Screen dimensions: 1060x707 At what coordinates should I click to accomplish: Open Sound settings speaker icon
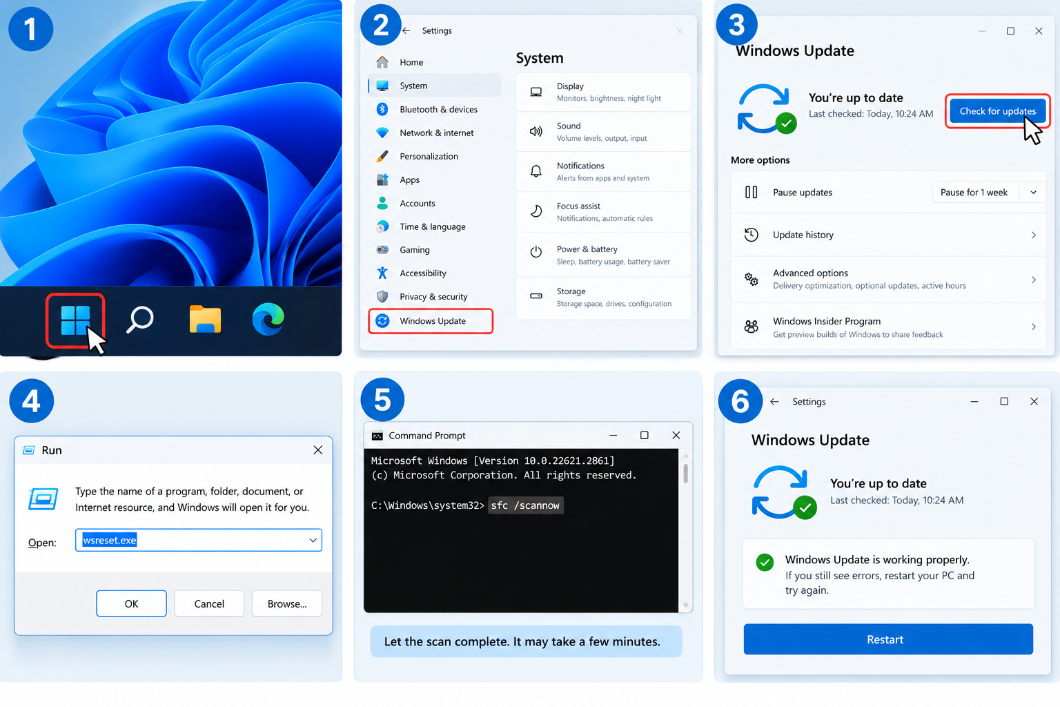pyautogui.click(x=536, y=131)
